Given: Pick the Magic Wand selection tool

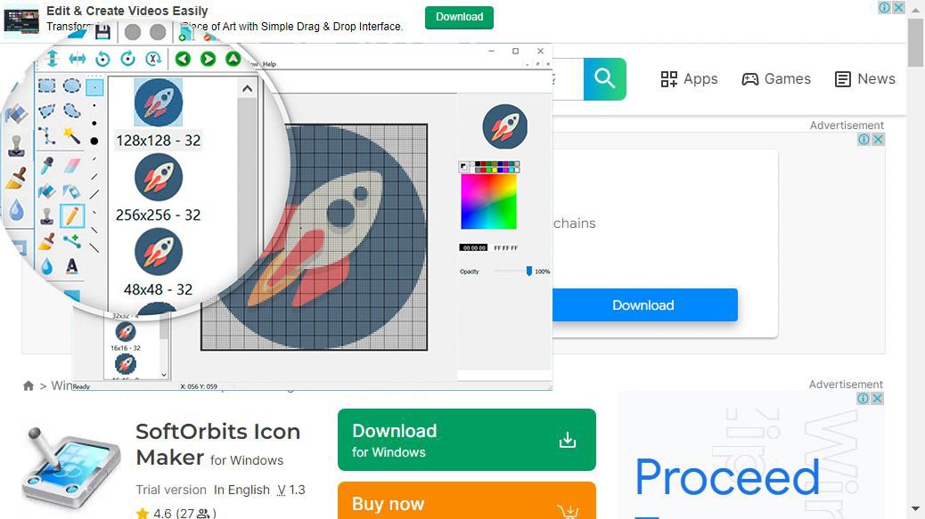Looking at the screenshot, I should (x=72, y=136).
